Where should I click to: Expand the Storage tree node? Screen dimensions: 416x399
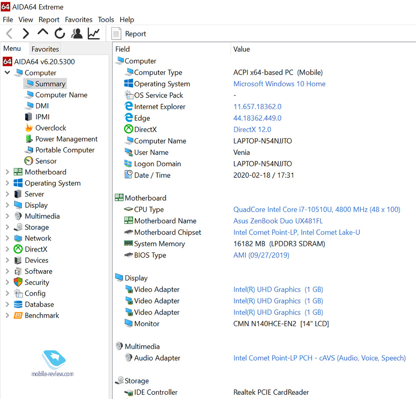[x=7, y=227]
